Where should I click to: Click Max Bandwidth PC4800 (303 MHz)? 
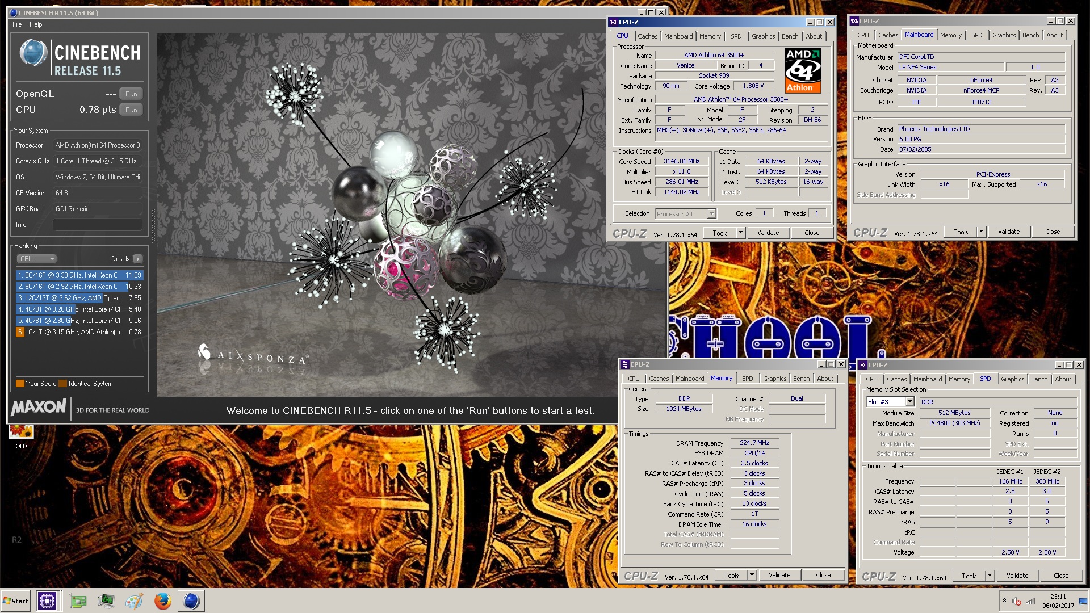pos(955,423)
